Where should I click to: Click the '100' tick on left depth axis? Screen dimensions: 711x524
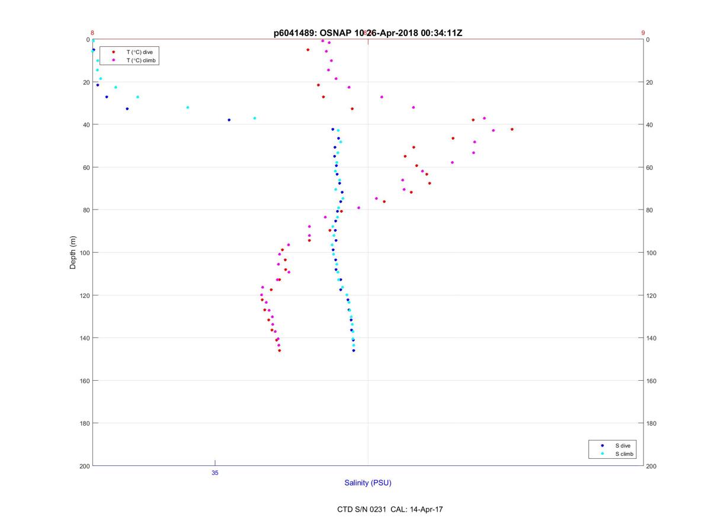(x=84, y=253)
